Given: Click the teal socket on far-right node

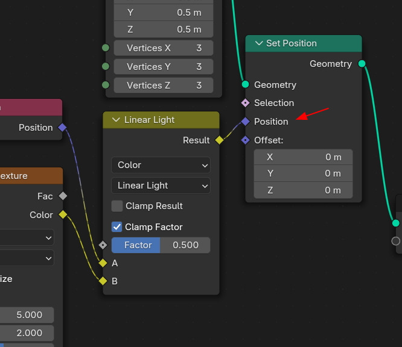Looking at the screenshot, I should 395,223.
